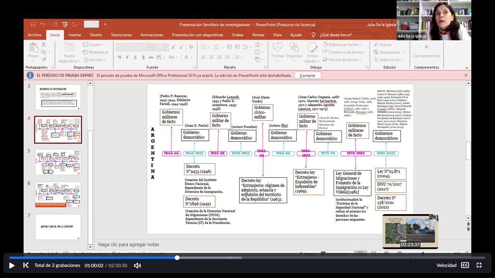
Task: Click the Undo arrow icon
Action: pos(42,25)
